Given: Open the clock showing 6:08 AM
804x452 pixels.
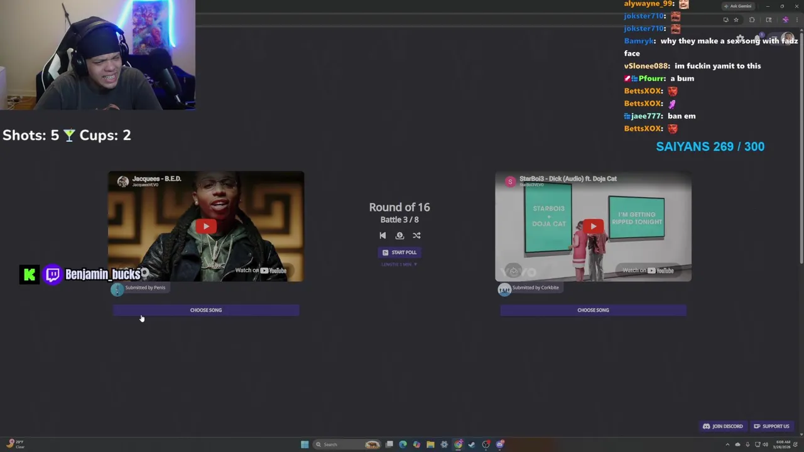Looking at the screenshot, I should coord(783,444).
